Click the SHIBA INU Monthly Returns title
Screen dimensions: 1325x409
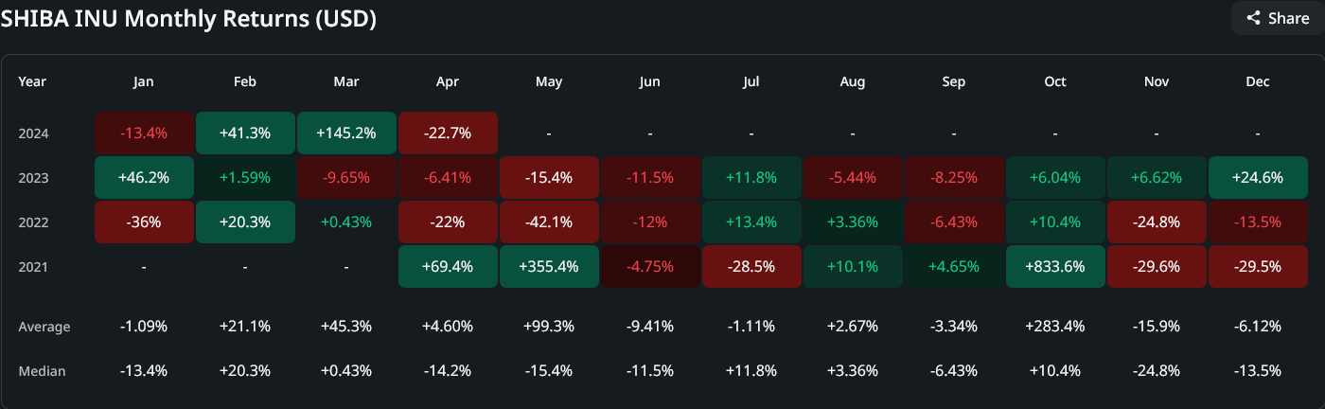[x=188, y=19]
